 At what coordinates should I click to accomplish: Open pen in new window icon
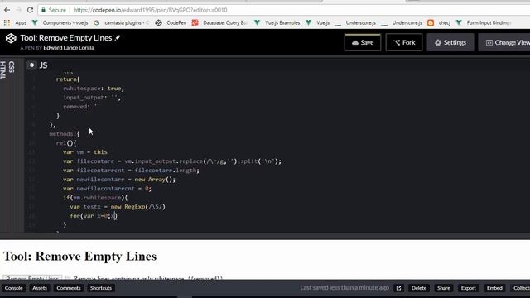coord(399,288)
